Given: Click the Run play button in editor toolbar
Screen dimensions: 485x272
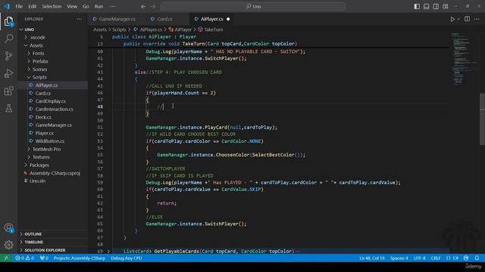Looking at the screenshot, I should 452,19.
